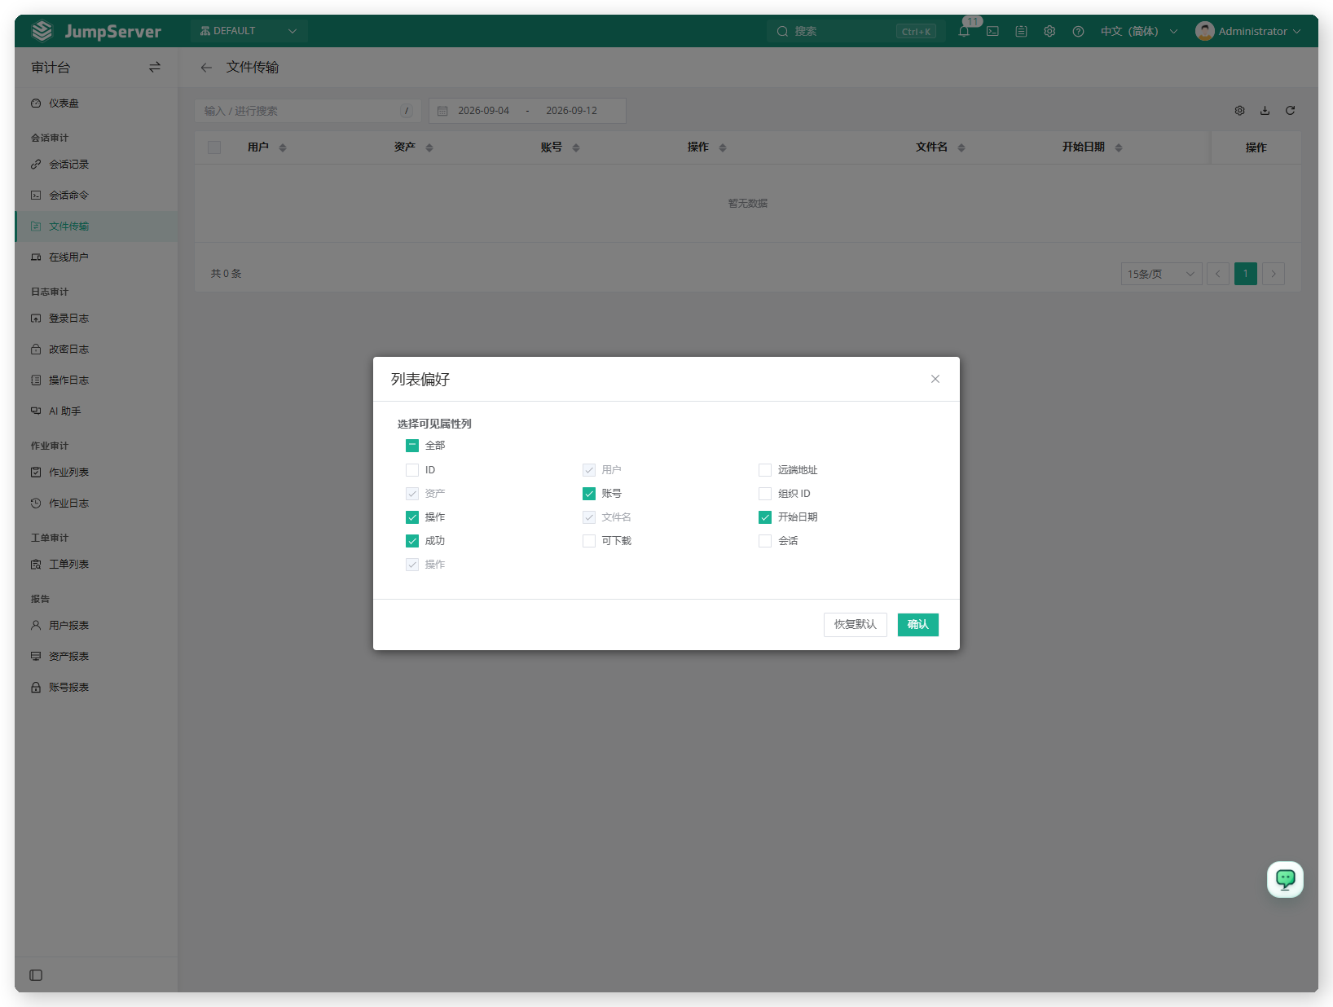The image size is (1333, 1007).
Task: Open 会话命令 menu item
Action: coord(96,196)
